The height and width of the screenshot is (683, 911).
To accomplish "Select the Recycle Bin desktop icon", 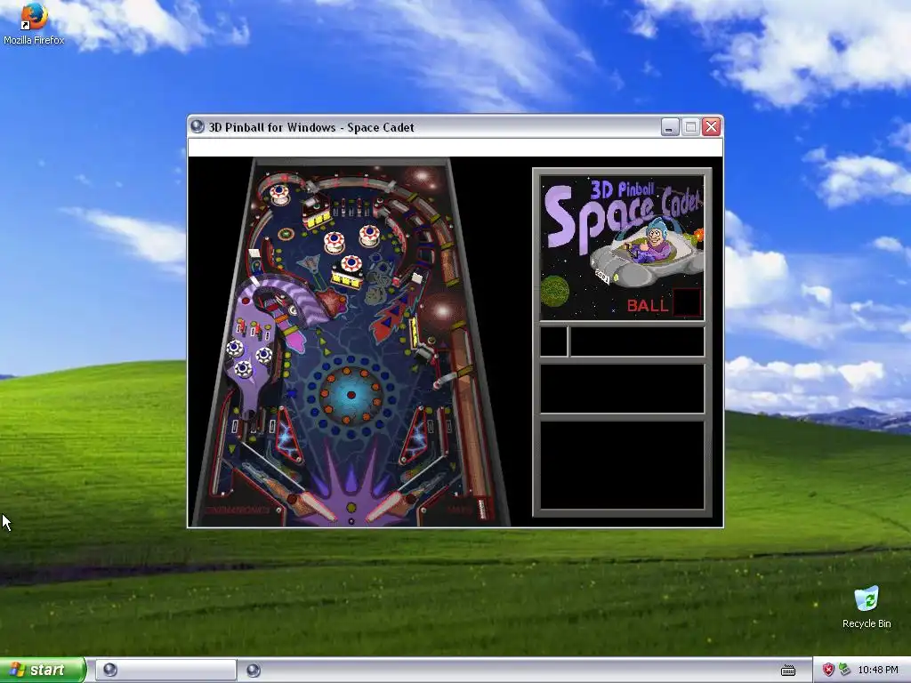I will pos(867,607).
